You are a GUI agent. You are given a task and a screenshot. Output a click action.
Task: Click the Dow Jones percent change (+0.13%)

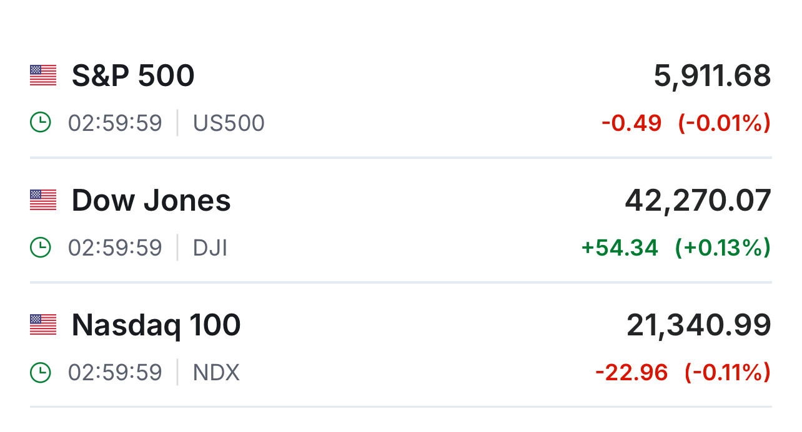[723, 248]
